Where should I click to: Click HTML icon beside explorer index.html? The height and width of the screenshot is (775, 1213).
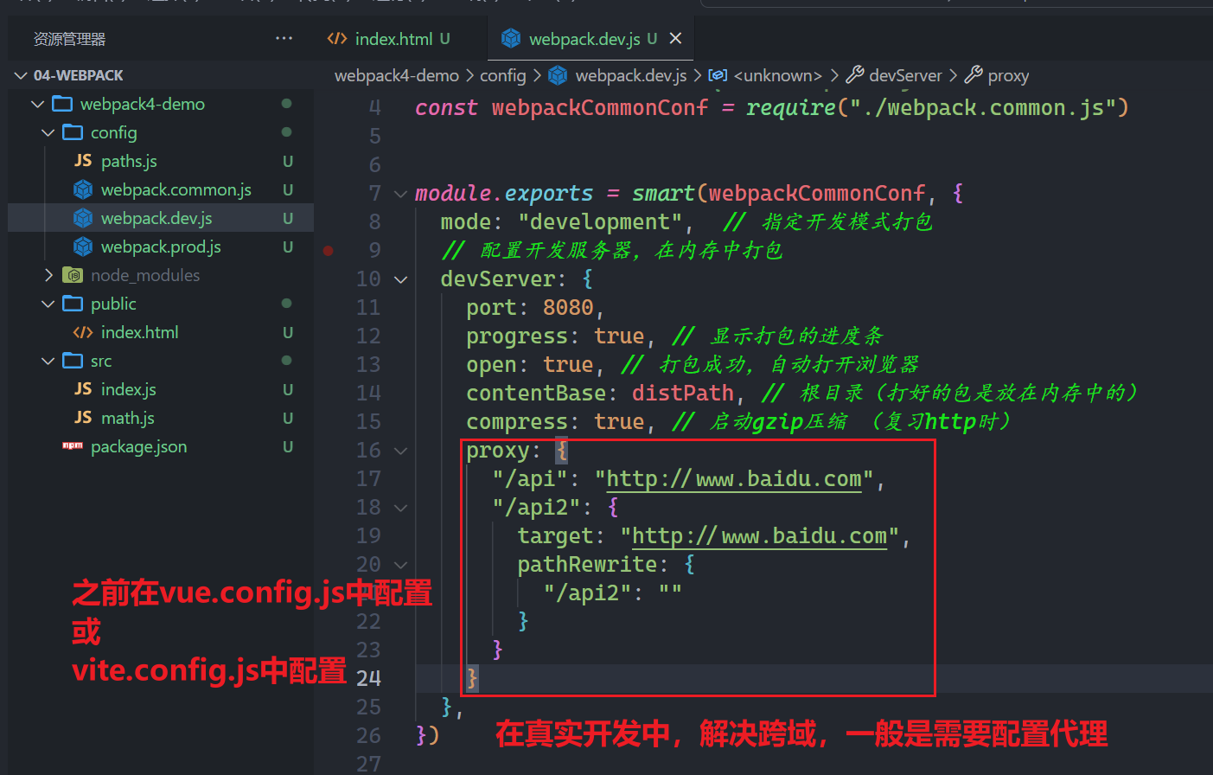[x=83, y=332]
